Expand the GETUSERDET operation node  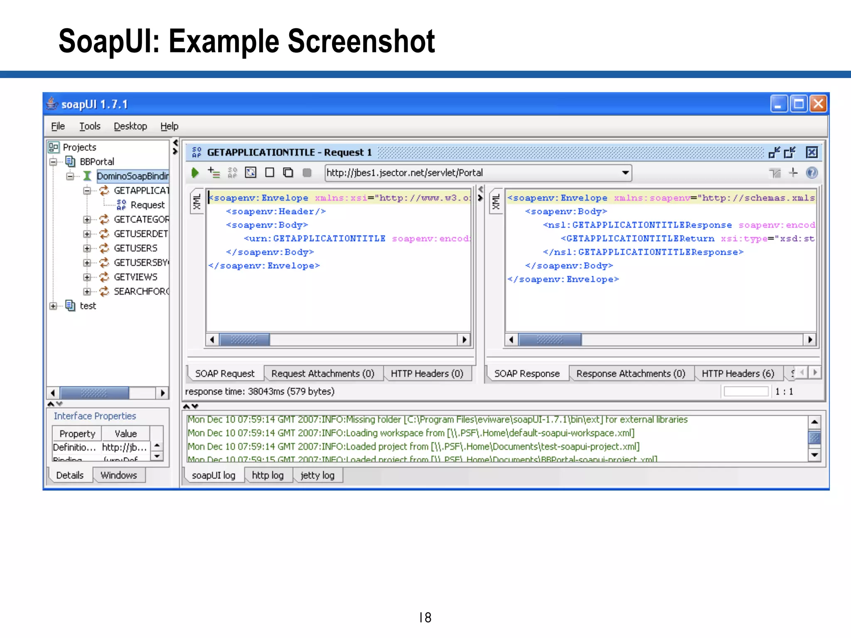click(87, 234)
